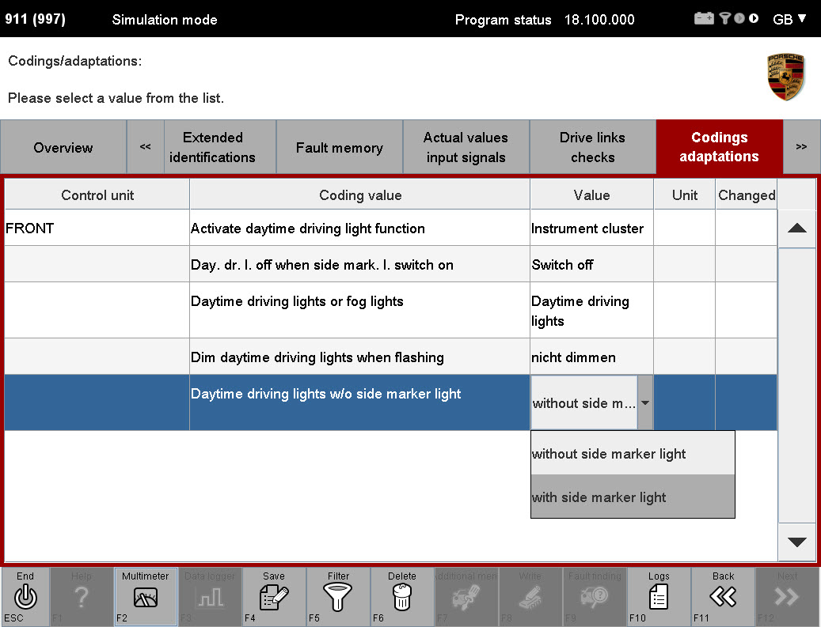Select the Codings adaptations tab
Screen dimensions: 821x627
point(720,147)
